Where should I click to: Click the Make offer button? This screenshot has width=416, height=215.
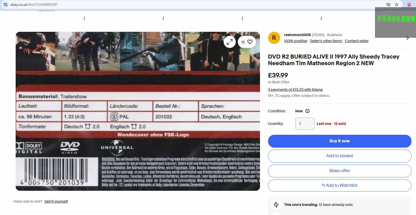340,171
